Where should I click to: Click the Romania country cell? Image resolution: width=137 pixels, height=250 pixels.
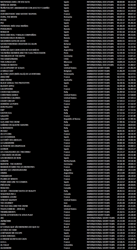click(68, 17)
